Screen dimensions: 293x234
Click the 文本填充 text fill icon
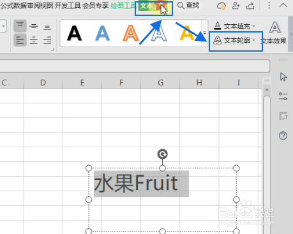[218, 26]
